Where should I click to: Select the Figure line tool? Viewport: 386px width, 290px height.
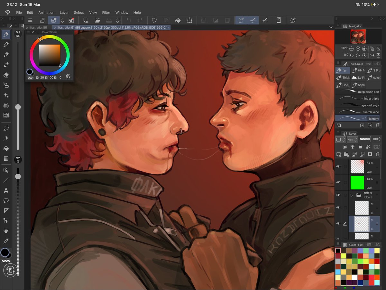click(x=6, y=180)
